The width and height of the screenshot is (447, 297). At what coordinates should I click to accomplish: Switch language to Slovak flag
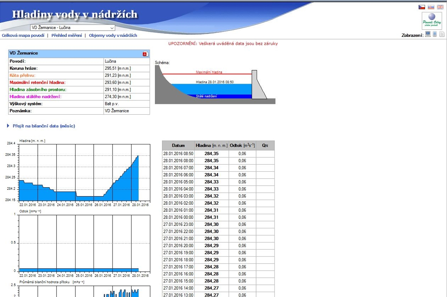click(431, 7)
